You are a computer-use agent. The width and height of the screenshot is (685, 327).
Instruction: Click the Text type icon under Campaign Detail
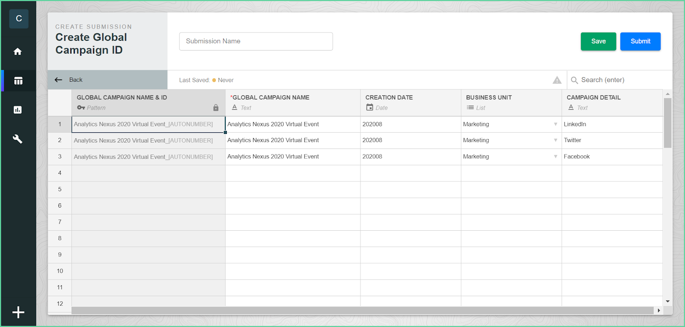571,107
